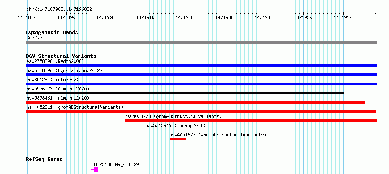The image size is (389, 174).
Task: Click the MIR513C|NR_031709 gene label
Action: click(116, 164)
